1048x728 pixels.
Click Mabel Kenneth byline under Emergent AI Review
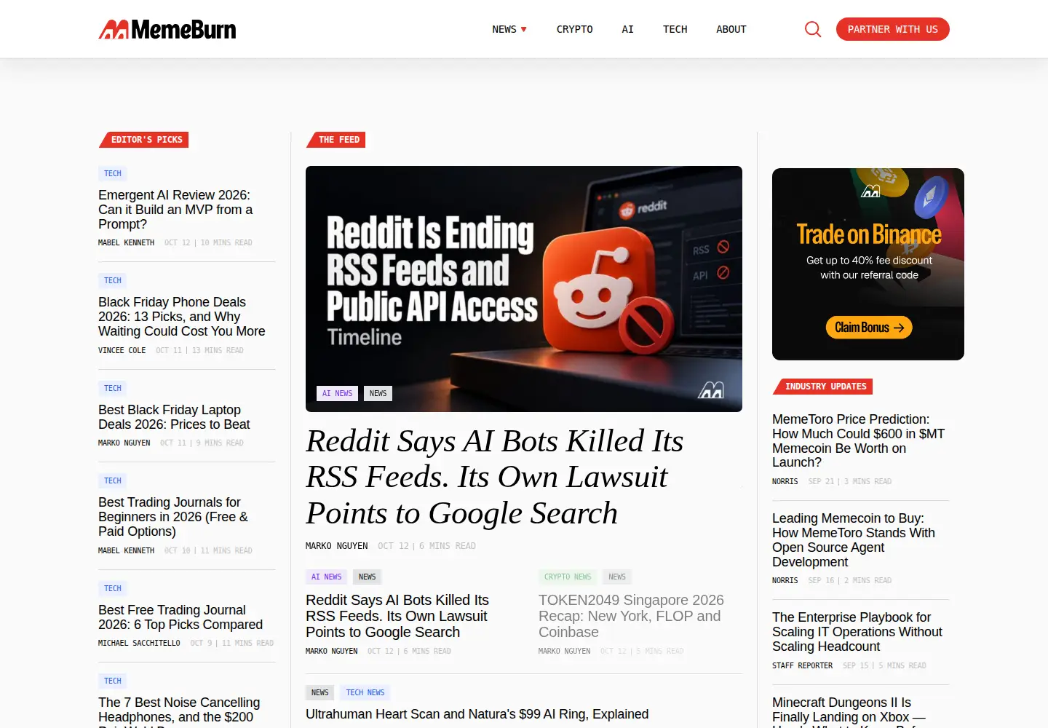127,242
